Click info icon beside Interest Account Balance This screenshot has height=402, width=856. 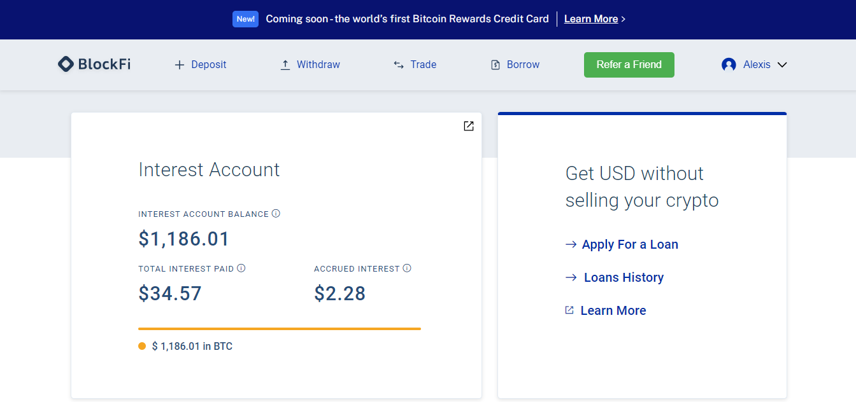point(276,214)
